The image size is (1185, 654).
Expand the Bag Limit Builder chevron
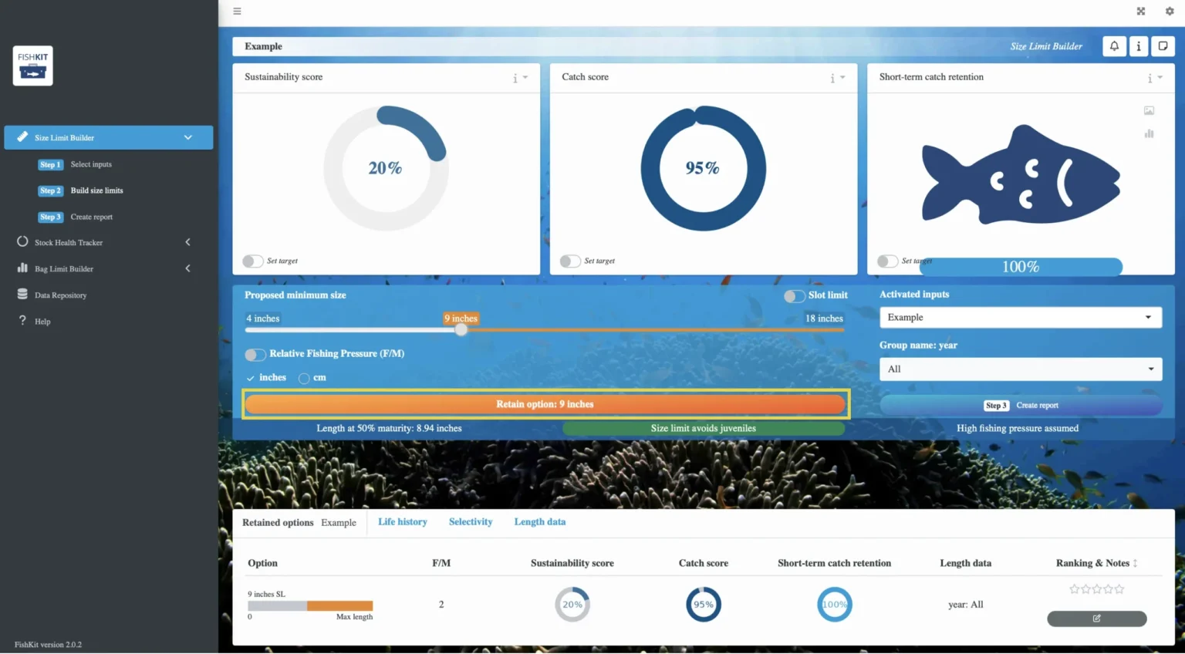click(187, 268)
